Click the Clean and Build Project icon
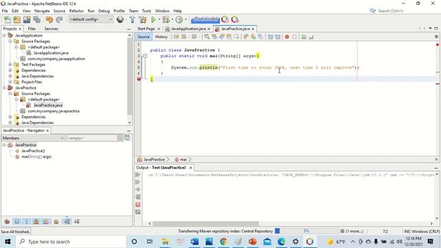Viewport: 441px width, 248px height. tap(143, 19)
